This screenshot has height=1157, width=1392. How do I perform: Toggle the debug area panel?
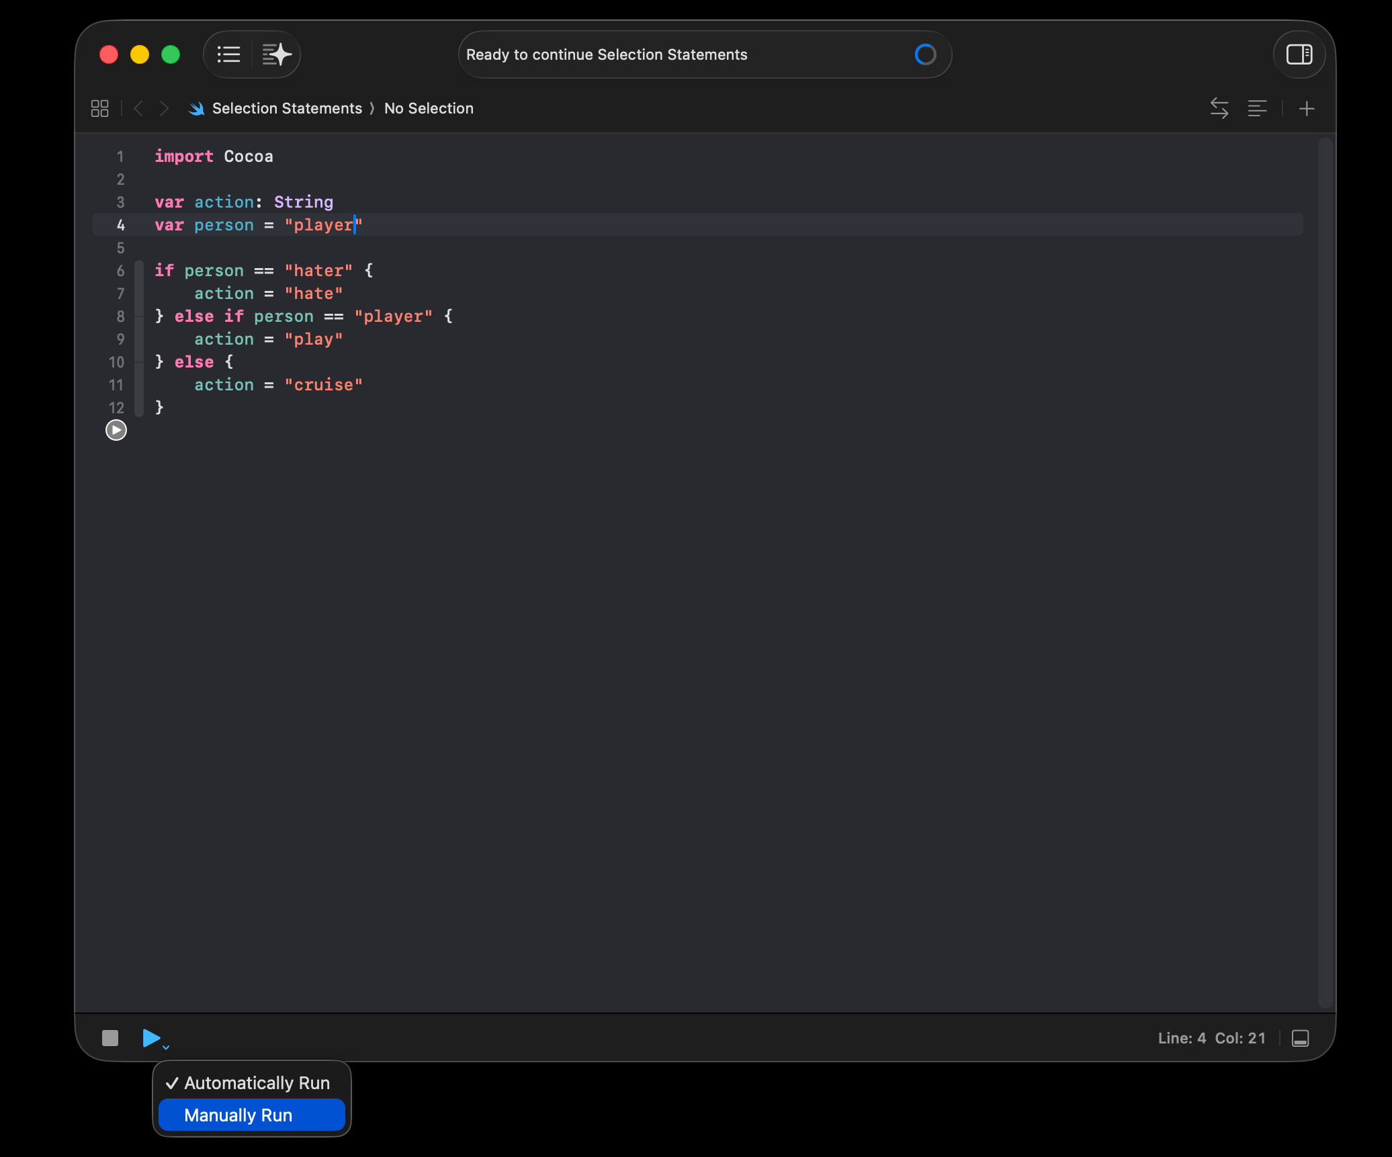pos(1300,1038)
